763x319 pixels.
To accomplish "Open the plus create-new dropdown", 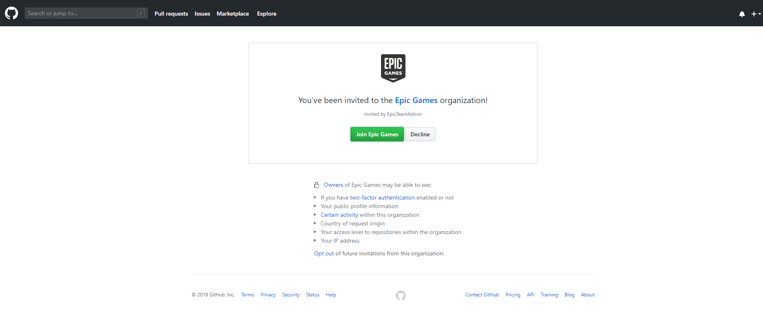I will 756,14.
